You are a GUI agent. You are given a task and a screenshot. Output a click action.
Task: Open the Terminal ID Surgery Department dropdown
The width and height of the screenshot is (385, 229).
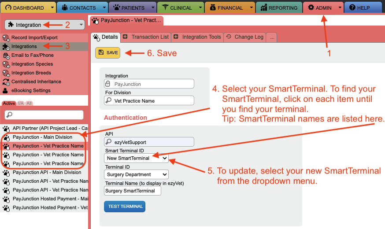136,174
